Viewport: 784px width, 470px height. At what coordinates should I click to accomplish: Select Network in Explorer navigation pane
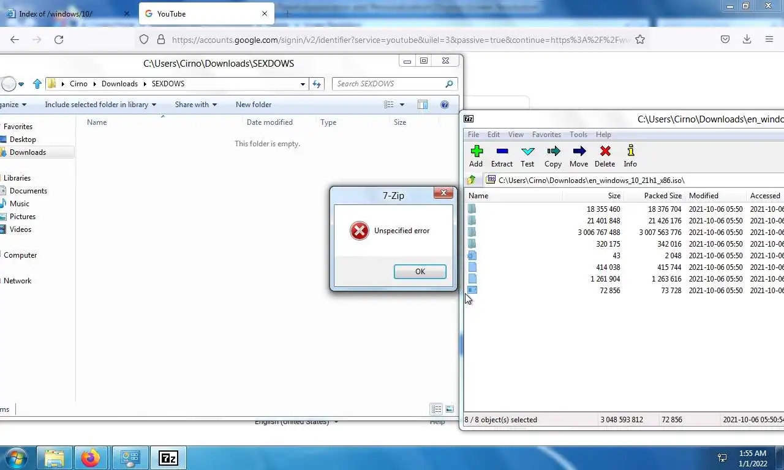17,281
